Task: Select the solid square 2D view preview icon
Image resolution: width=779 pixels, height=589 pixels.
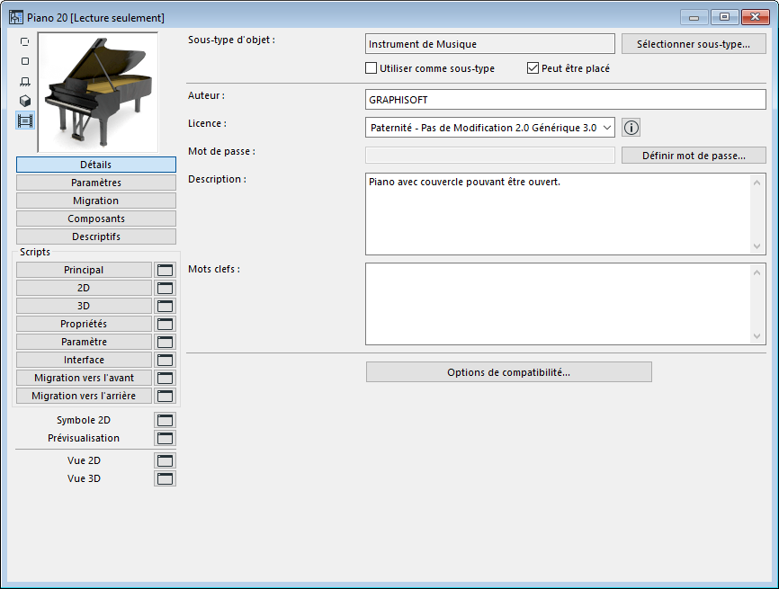Action: (x=25, y=61)
